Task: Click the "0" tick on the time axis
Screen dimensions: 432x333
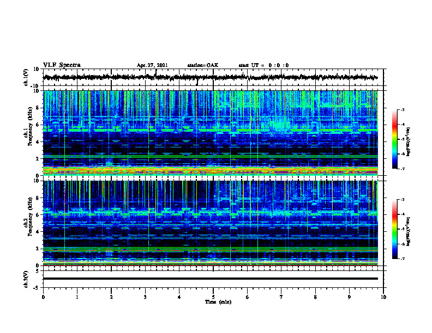Action: (x=43, y=297)
